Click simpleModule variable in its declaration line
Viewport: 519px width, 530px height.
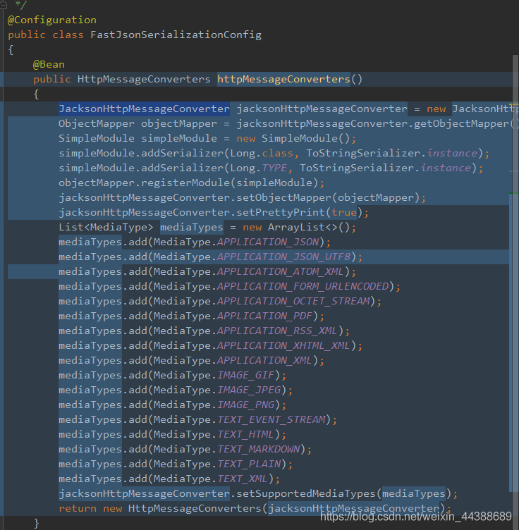pyautogui.click(x=179, y=138)
